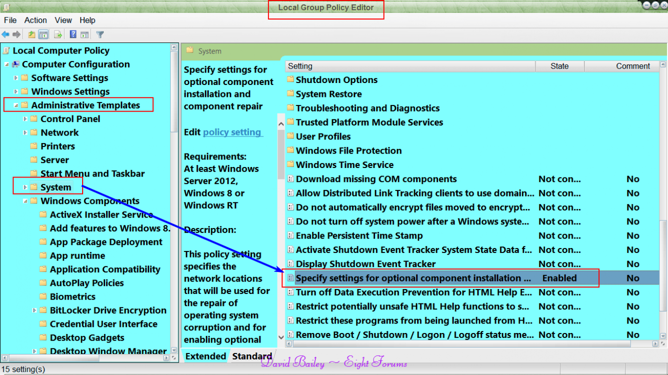This screenshot has width=668, height=375.
Task: Select 'Restrict potentially unsafe HTML Help functions' policy
Action: pos(413,306)
